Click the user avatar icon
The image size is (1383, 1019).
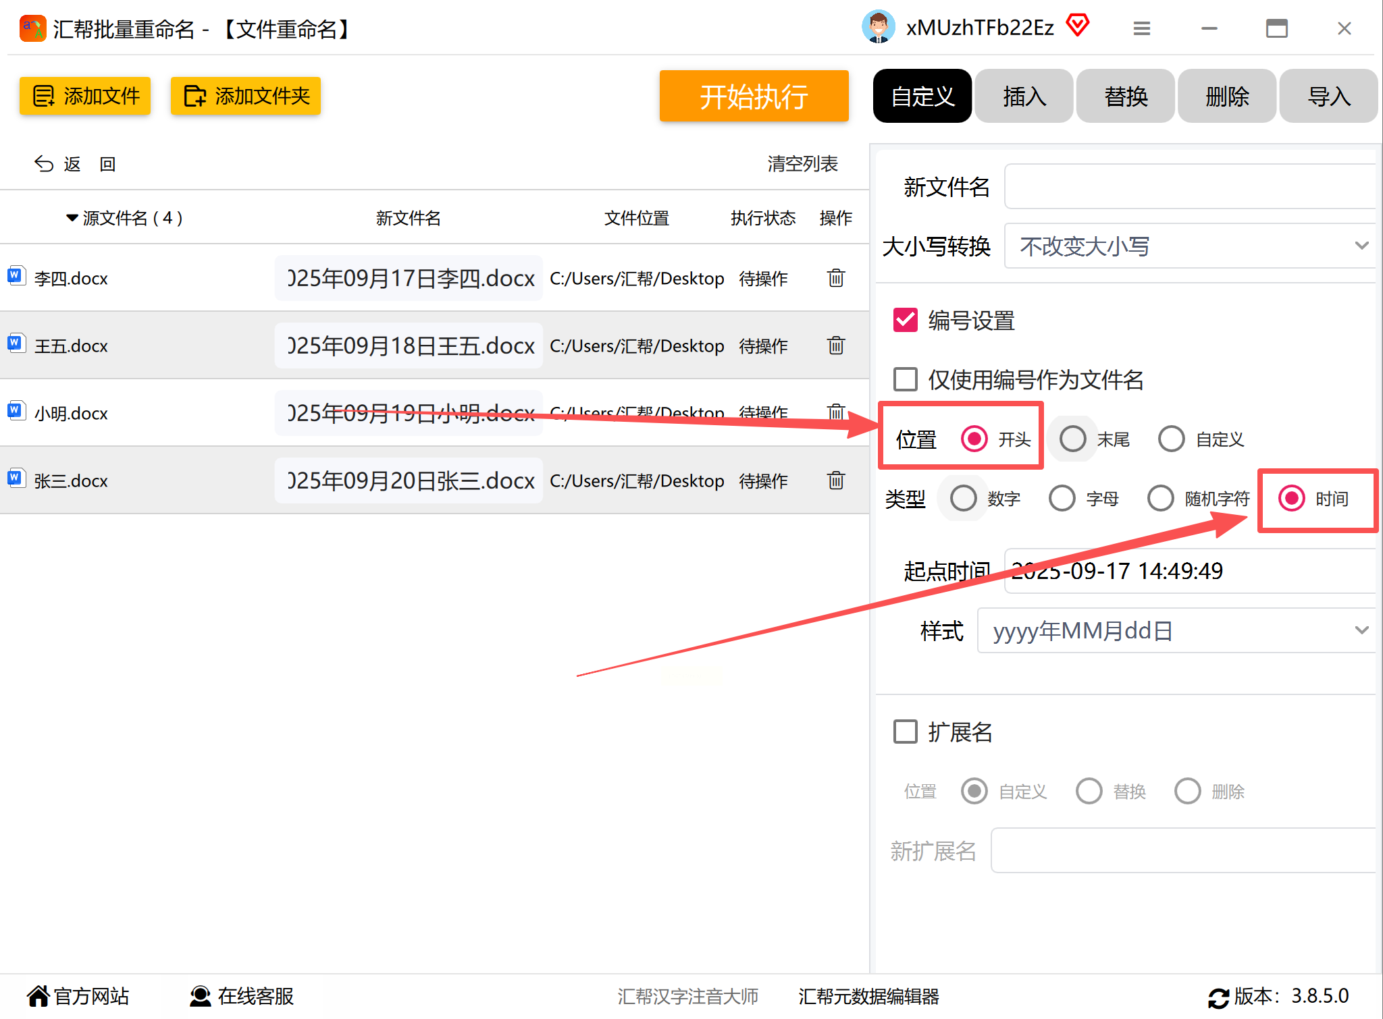pyautogui.click(x=879, y=27)
